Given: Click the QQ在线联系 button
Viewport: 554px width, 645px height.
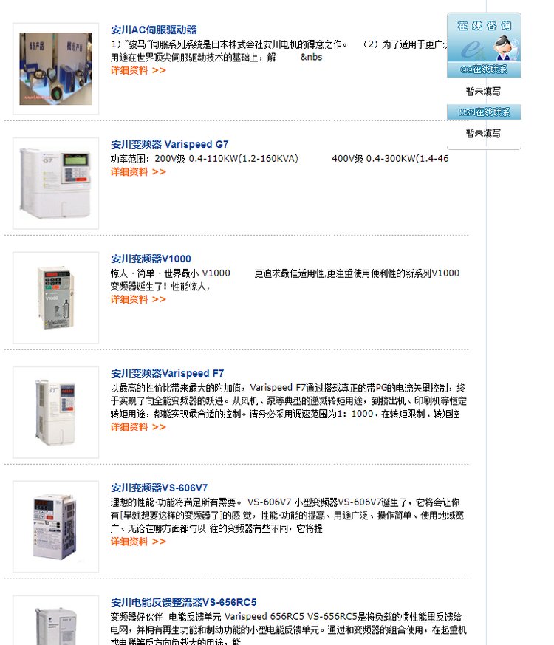Looking at the screenshot, I should click(x=484, y=69).
